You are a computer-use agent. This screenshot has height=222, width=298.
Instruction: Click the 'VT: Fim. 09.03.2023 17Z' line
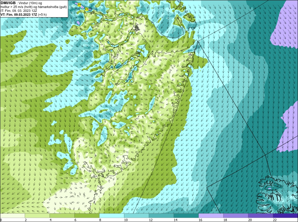point(19,15)
